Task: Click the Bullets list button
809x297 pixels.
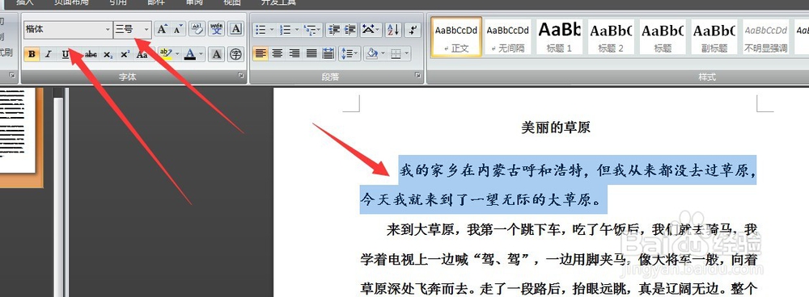Action: (x=261, y=29)
